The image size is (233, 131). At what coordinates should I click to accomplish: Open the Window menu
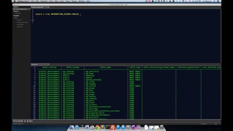click(x=82, y=1)
